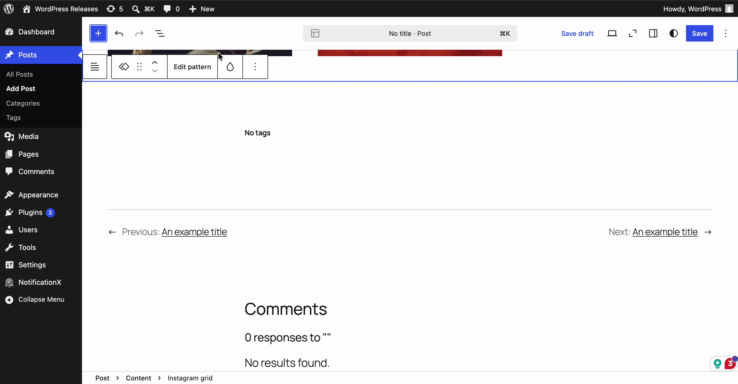738x384 pixels.
Task: Redo the last change
Action: pos(139,34)
